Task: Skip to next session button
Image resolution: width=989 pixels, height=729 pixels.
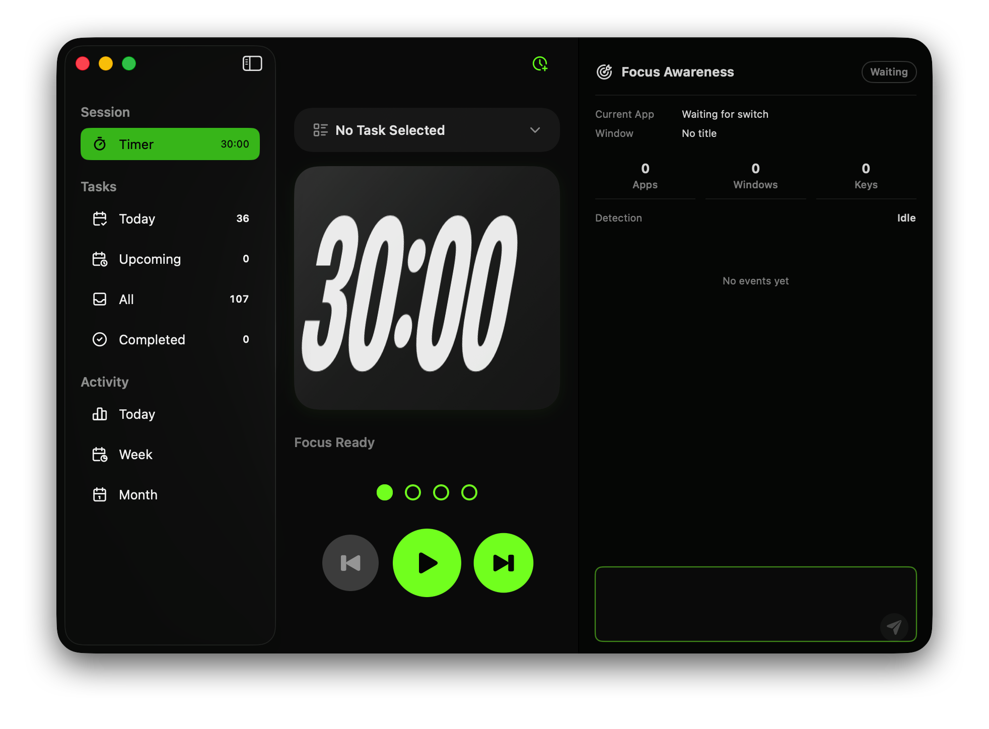Action: tap(504, 563)
